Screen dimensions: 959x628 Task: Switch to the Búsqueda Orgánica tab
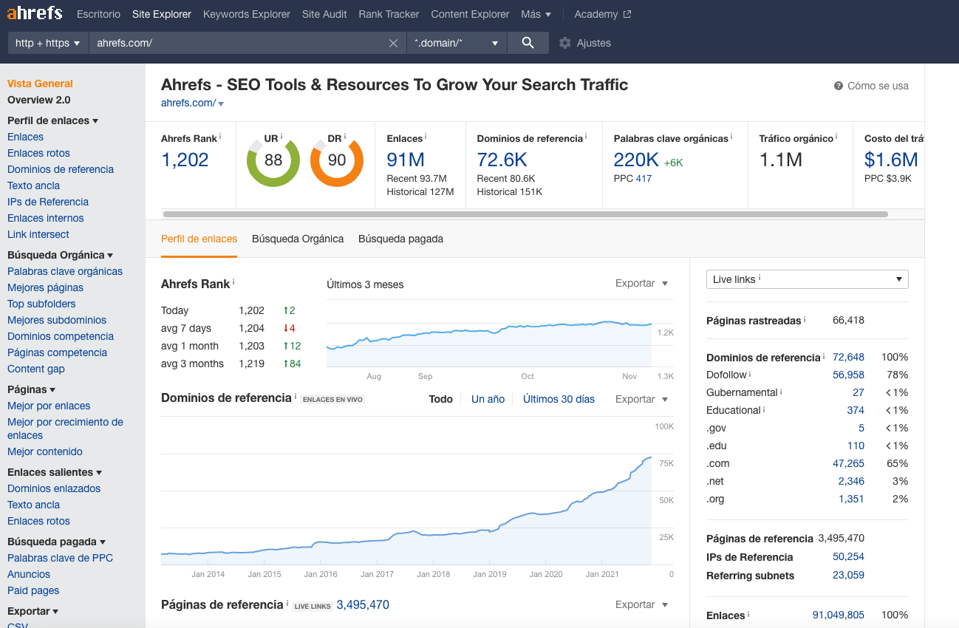pyautogui.click(x=298, y=239)
